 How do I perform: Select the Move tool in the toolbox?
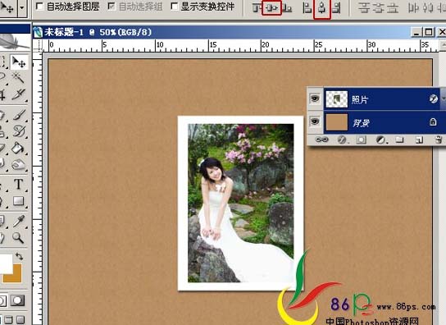[19, 62]
